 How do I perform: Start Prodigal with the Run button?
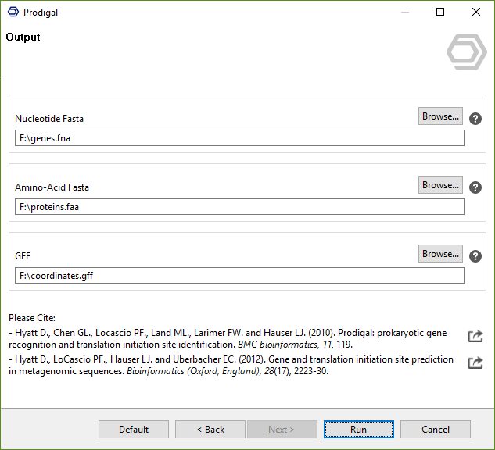click(358, 430)
